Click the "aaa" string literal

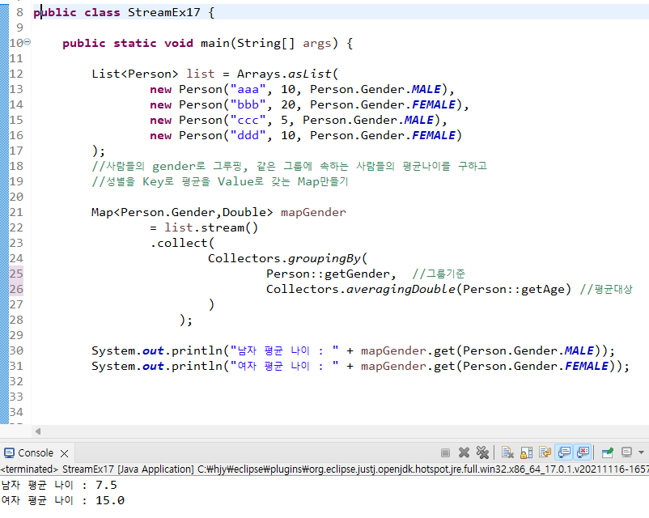[248, 90]
